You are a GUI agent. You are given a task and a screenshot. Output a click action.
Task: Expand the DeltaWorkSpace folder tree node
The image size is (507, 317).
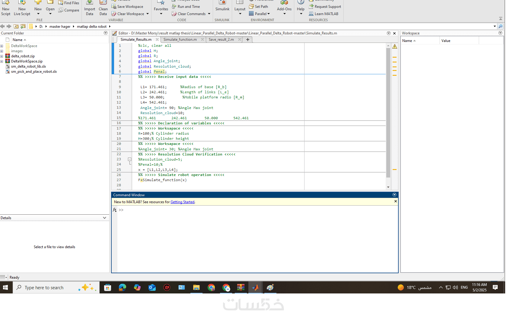click(2, 46)
